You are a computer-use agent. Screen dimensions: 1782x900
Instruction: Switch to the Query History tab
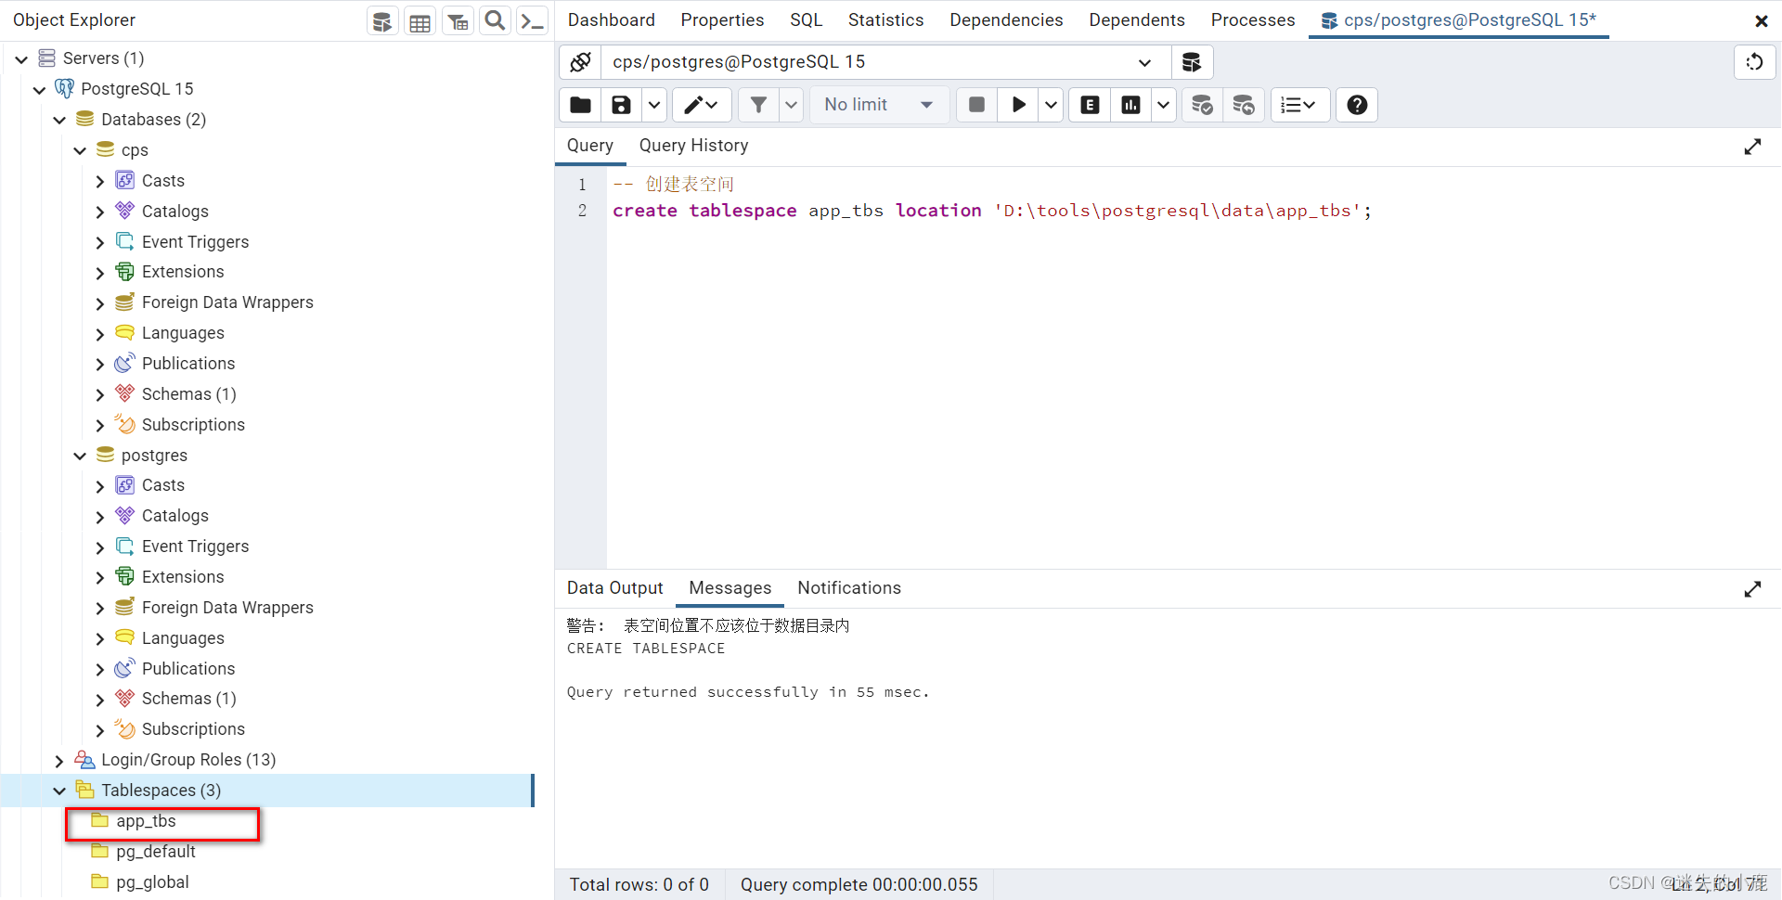693,146
